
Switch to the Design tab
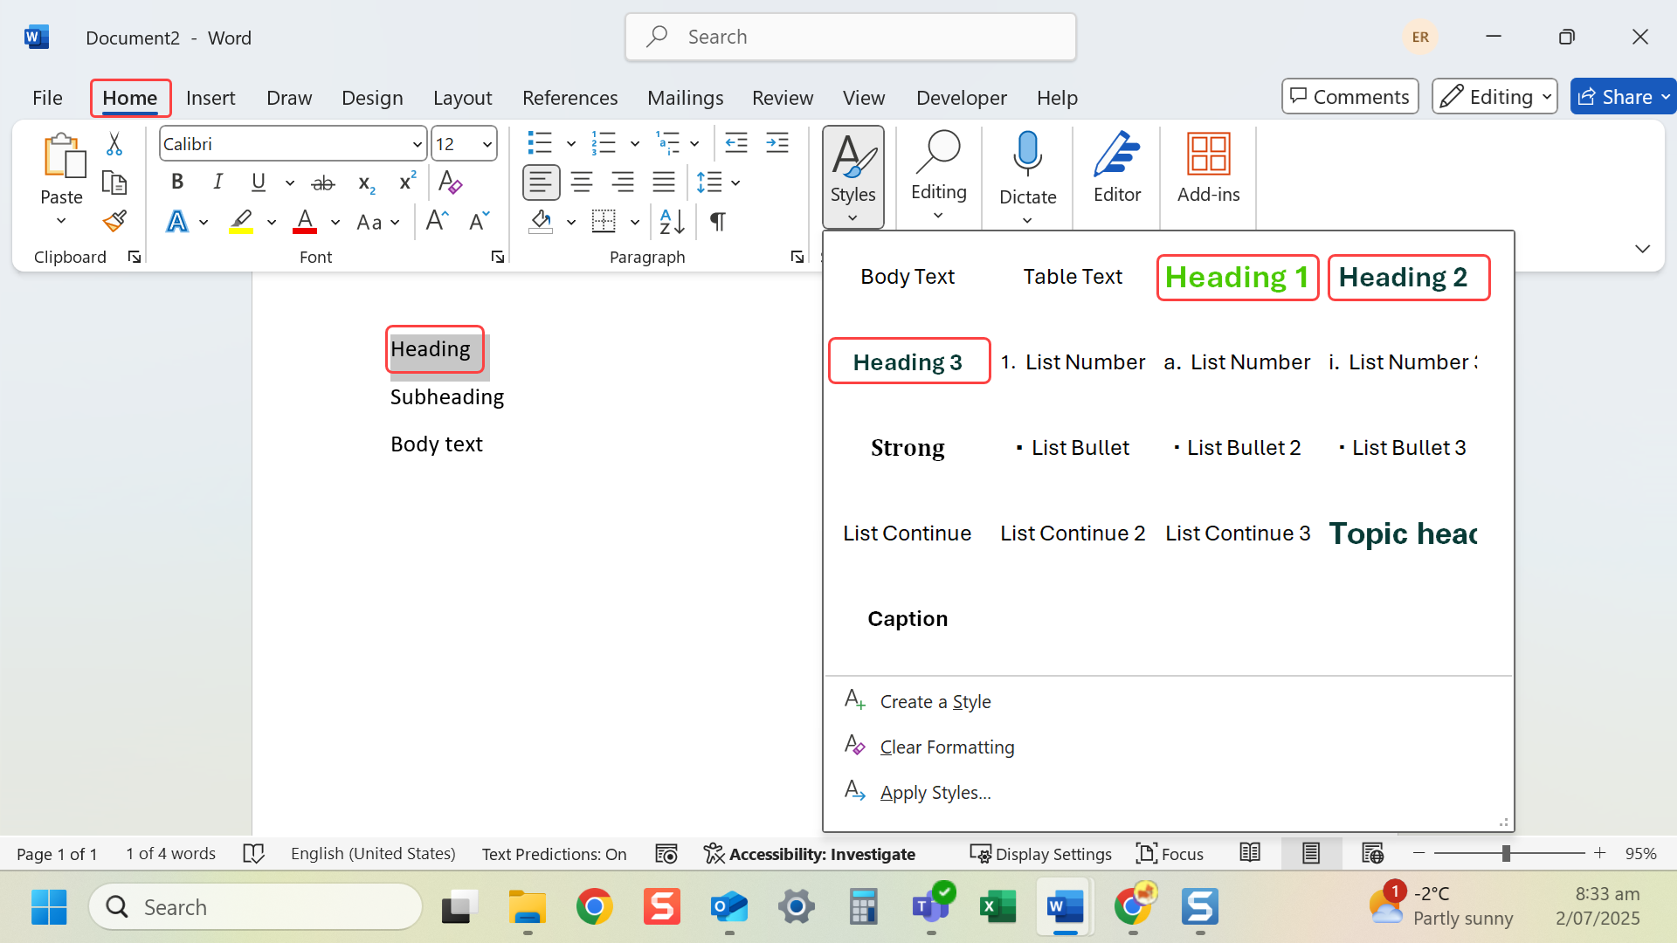pos(372,98)
